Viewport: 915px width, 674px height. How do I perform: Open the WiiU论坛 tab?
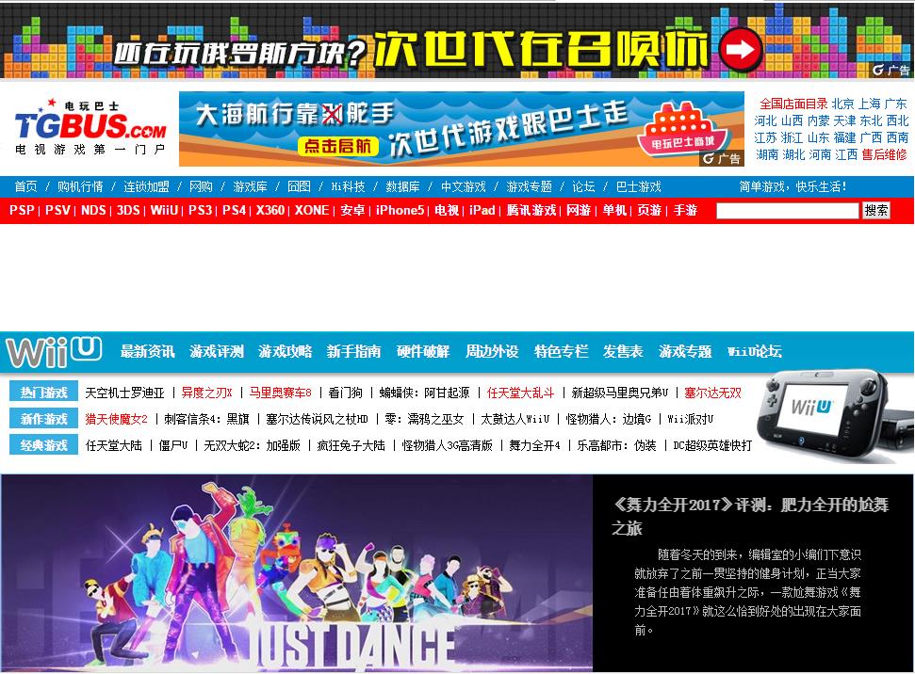(x=755, y=351)
